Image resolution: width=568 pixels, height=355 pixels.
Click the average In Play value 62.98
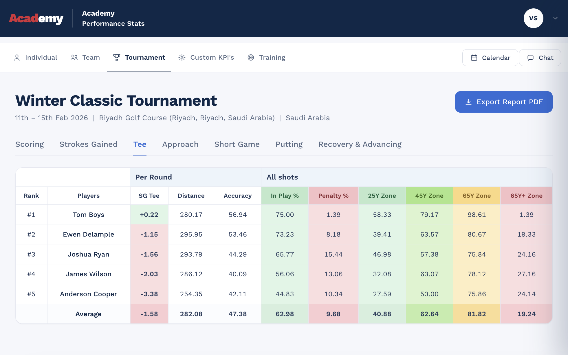285,314
